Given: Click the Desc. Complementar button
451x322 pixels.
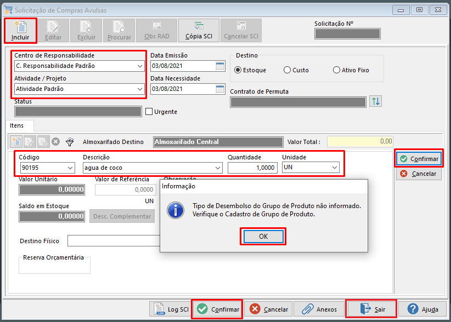Looking at the screenshot, I should [x=122, y=216].
